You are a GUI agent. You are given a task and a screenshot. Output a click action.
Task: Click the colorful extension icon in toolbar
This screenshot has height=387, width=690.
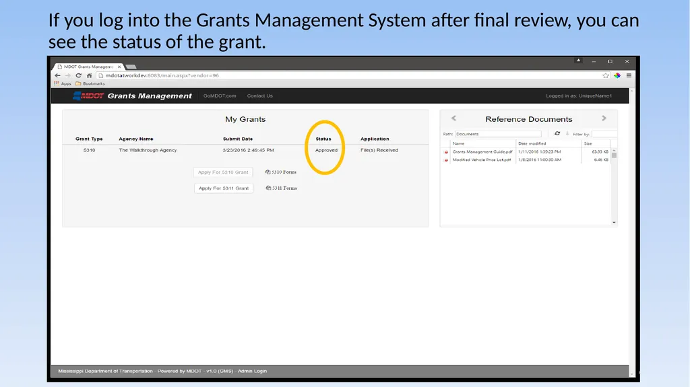click(617, 75)
